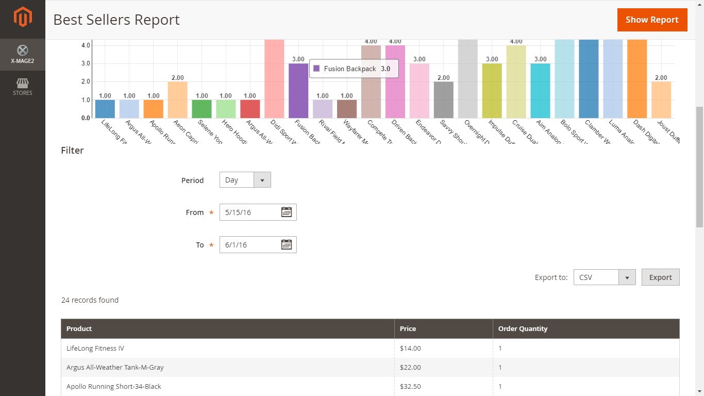Image resolution: width=704 pixels, height=396 pixels.
Task: Click the Magento logo in the sidebar
Action: pyautogui.click(x=23, y=17)
